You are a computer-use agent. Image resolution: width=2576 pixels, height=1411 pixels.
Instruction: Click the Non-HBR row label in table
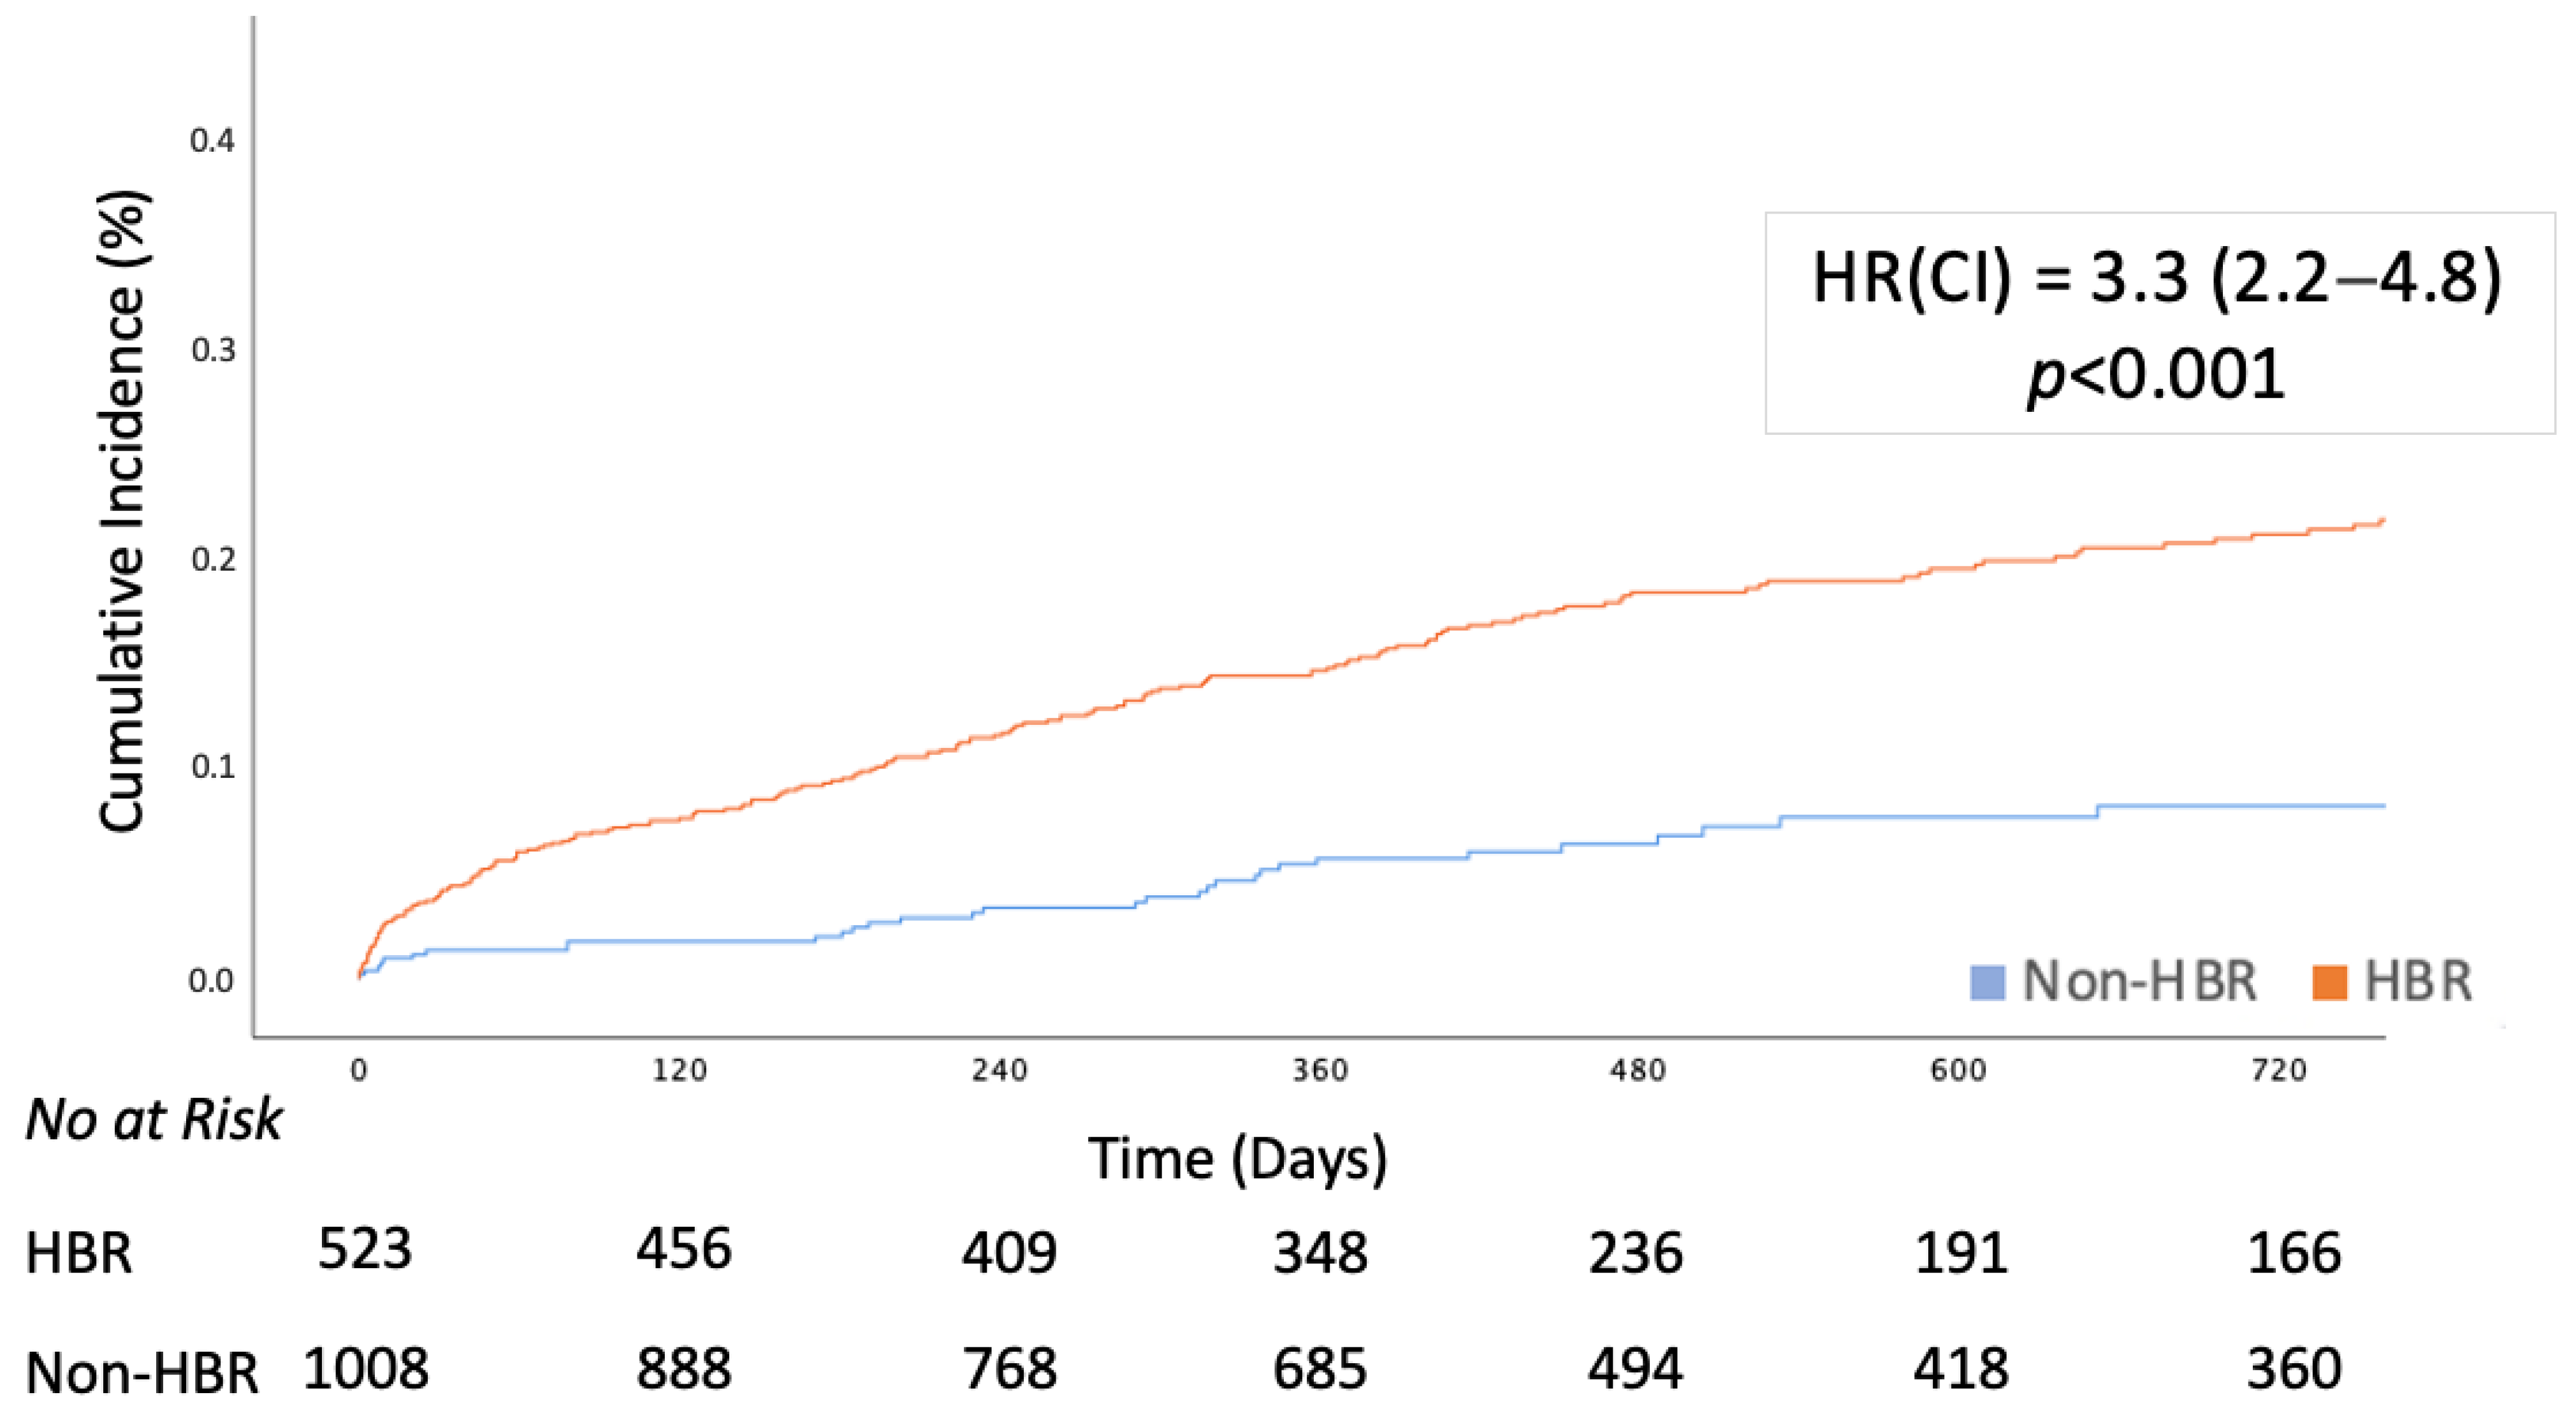coord(141,1373)
